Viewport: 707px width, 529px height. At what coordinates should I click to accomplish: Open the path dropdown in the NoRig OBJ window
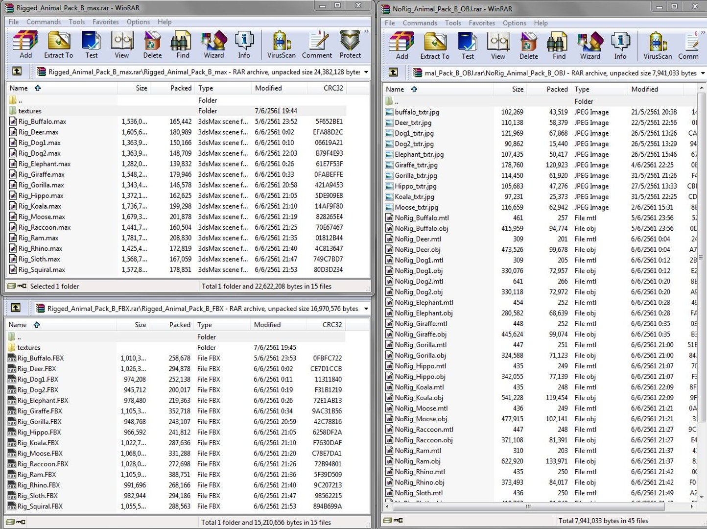[703, 73]
